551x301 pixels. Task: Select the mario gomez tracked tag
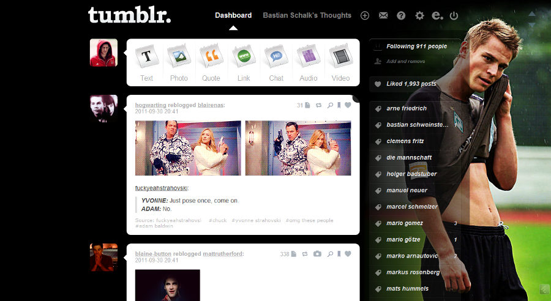(x=405, y=223)
